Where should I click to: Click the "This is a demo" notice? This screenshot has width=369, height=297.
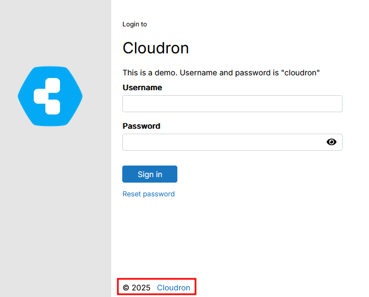150,73
